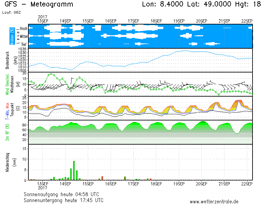Select the "25" temperature tick label
261x204 pixels.
pyautogui.click(x=24, y=98)
